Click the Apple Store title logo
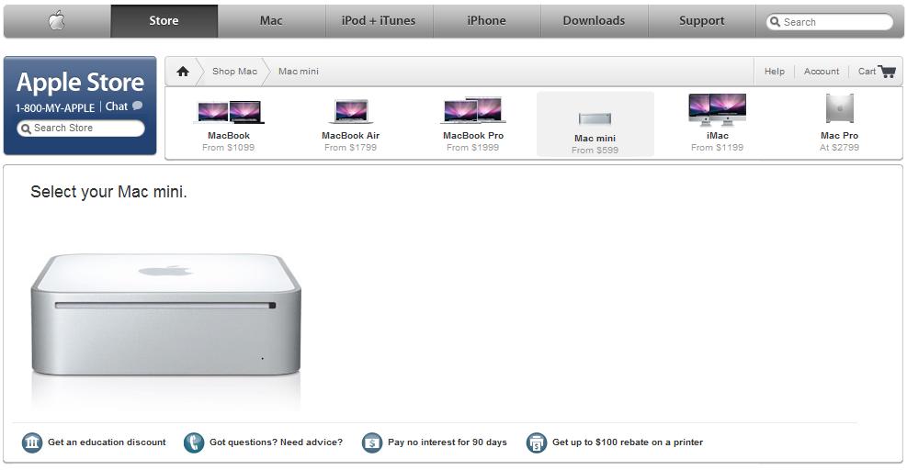The height and width of the screenshot is (470, 907). pos(80,82)
